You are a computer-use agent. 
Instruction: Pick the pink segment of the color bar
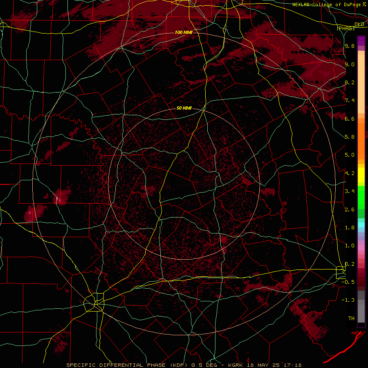(361, 248)
